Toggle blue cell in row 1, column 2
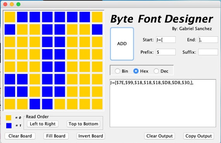The width and height of the screenshot is (221, 143). (x=22, y=17)
